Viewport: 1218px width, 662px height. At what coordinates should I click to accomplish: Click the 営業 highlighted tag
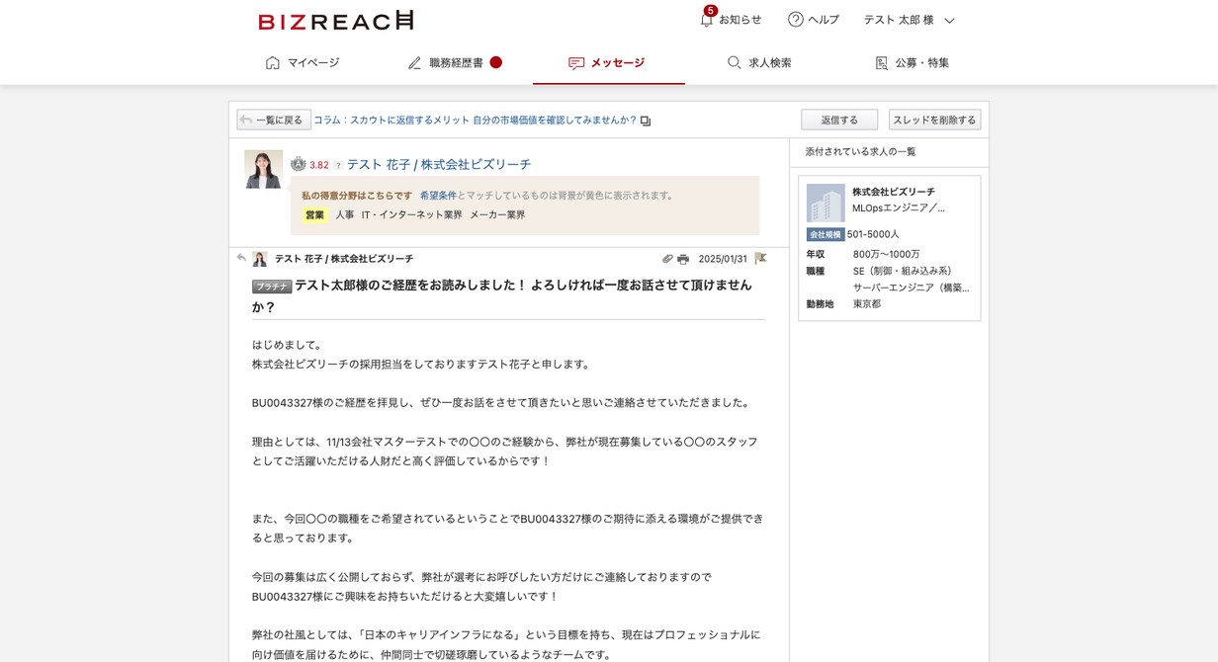(314, 214)
